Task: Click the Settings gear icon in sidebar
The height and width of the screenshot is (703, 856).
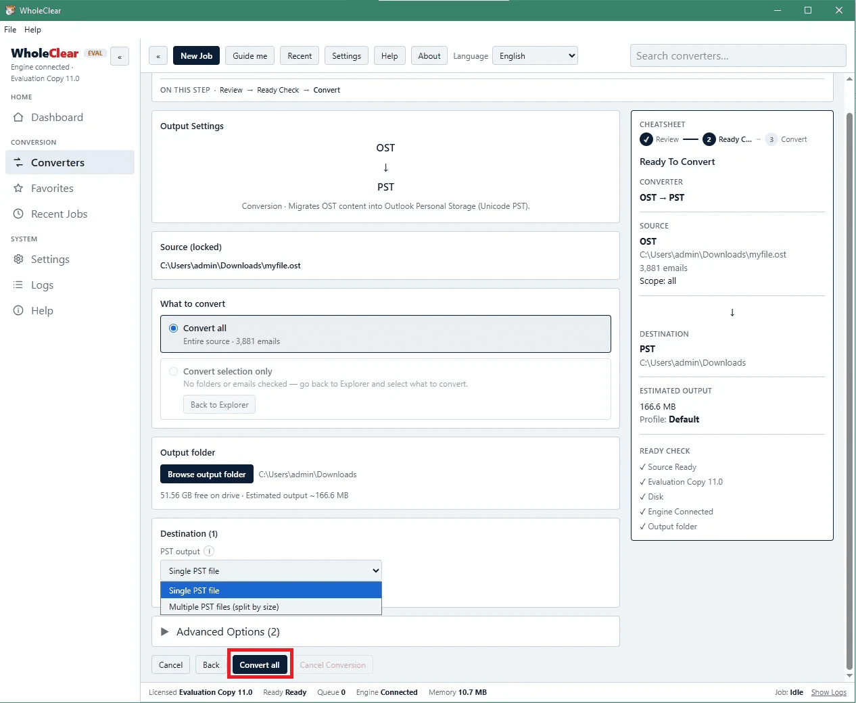Action: point(18,260)
